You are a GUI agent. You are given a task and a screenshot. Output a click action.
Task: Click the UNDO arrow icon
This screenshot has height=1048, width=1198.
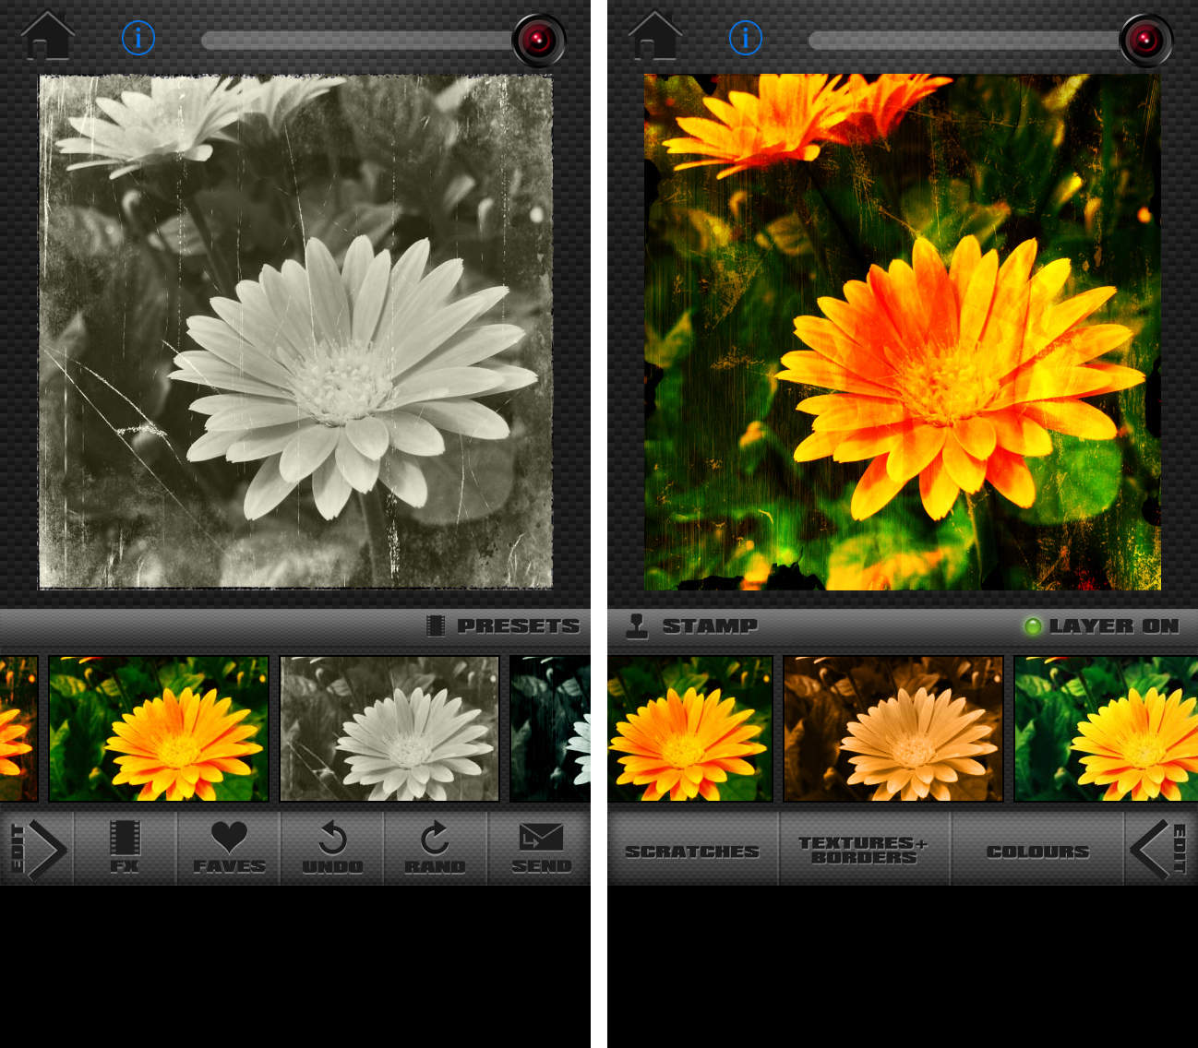point(332,849)
